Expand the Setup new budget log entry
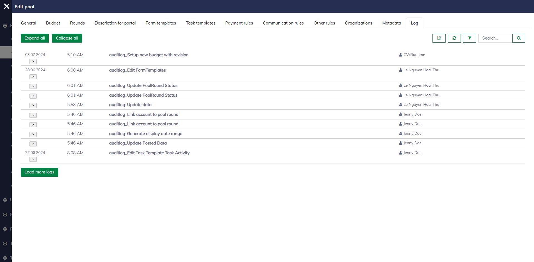Viewport: 534px width, 262px height. click(33, 62)
